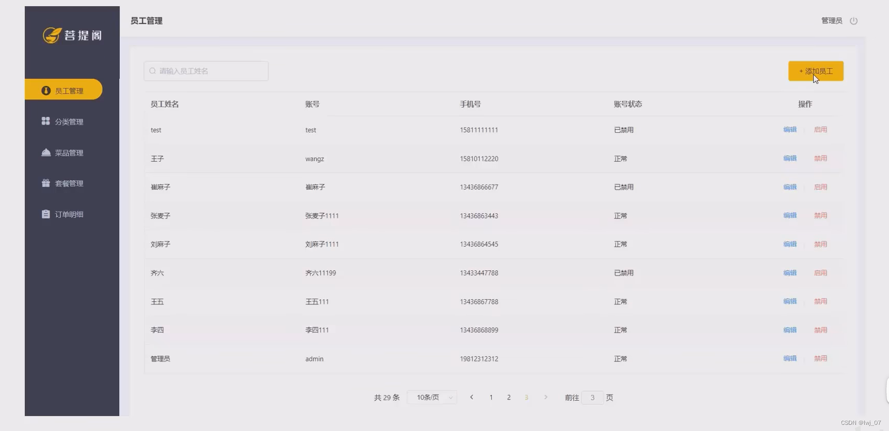Click 已禁用 status in 崔麻子 row

point(624,187)
